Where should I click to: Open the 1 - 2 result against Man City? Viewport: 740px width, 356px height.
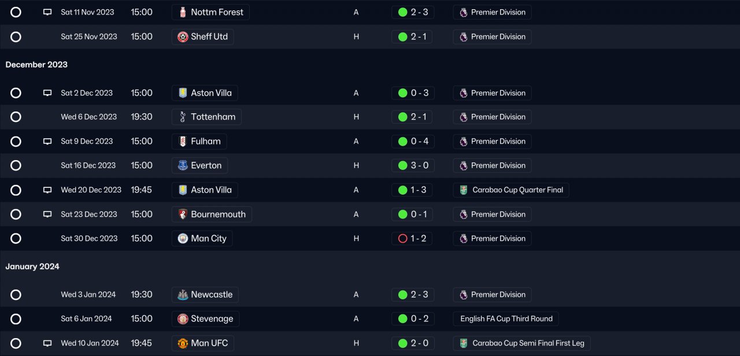418,239
